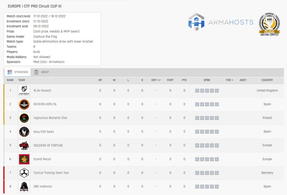Click Tactical Training Team Two hexagon logo
This screenshot has height=195, width=287.
[x=24, y=173]
